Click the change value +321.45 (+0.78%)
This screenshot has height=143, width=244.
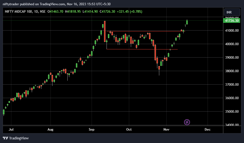click(129, 12)
